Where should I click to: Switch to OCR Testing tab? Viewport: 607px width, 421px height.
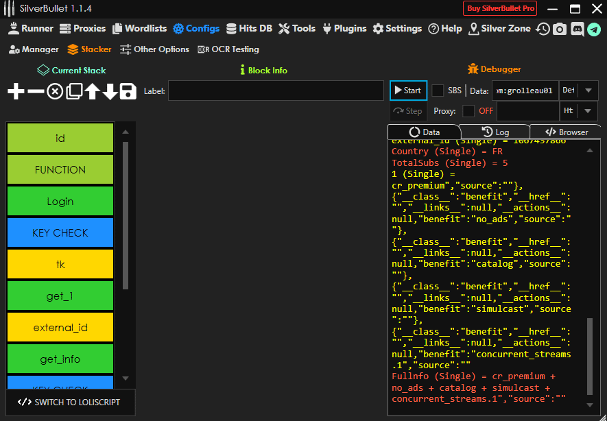click(228, 49)
